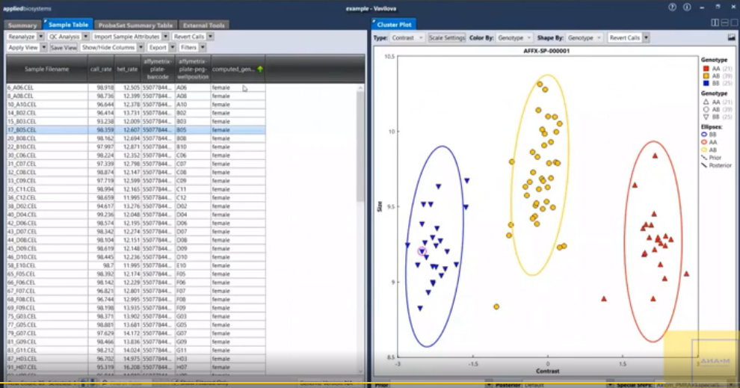Expand the Reanalyze dropdown arrow
The image size is (740, 388).
click(x=40, y=36)
